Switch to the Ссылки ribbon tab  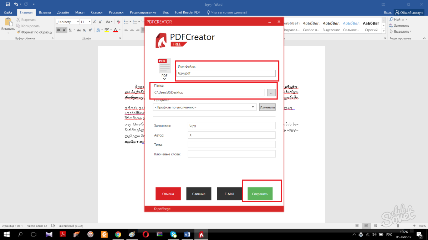point(97,12)
